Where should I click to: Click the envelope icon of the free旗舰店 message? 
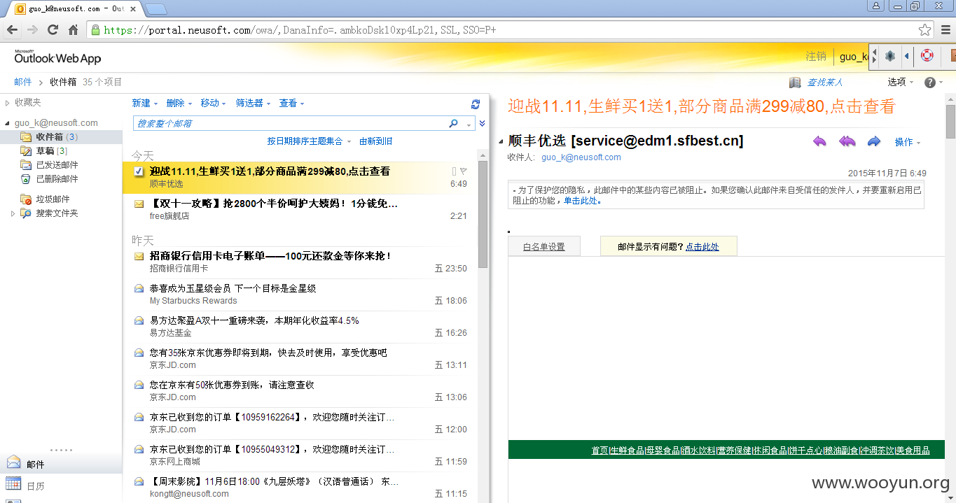click(139, 204)
